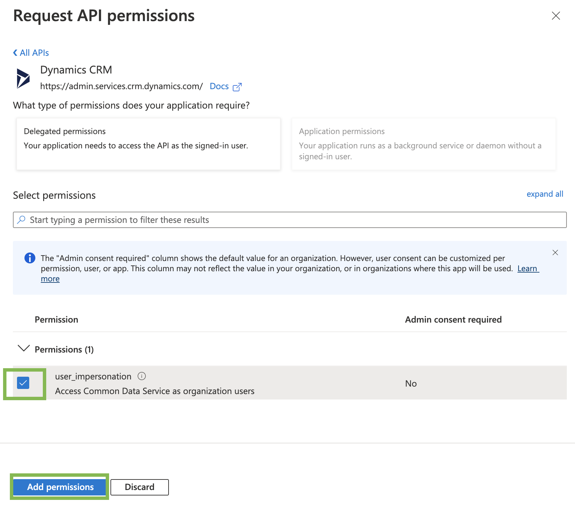Click the expand all link
Viewport: 575px width, 505px height.
coord(544,194)
